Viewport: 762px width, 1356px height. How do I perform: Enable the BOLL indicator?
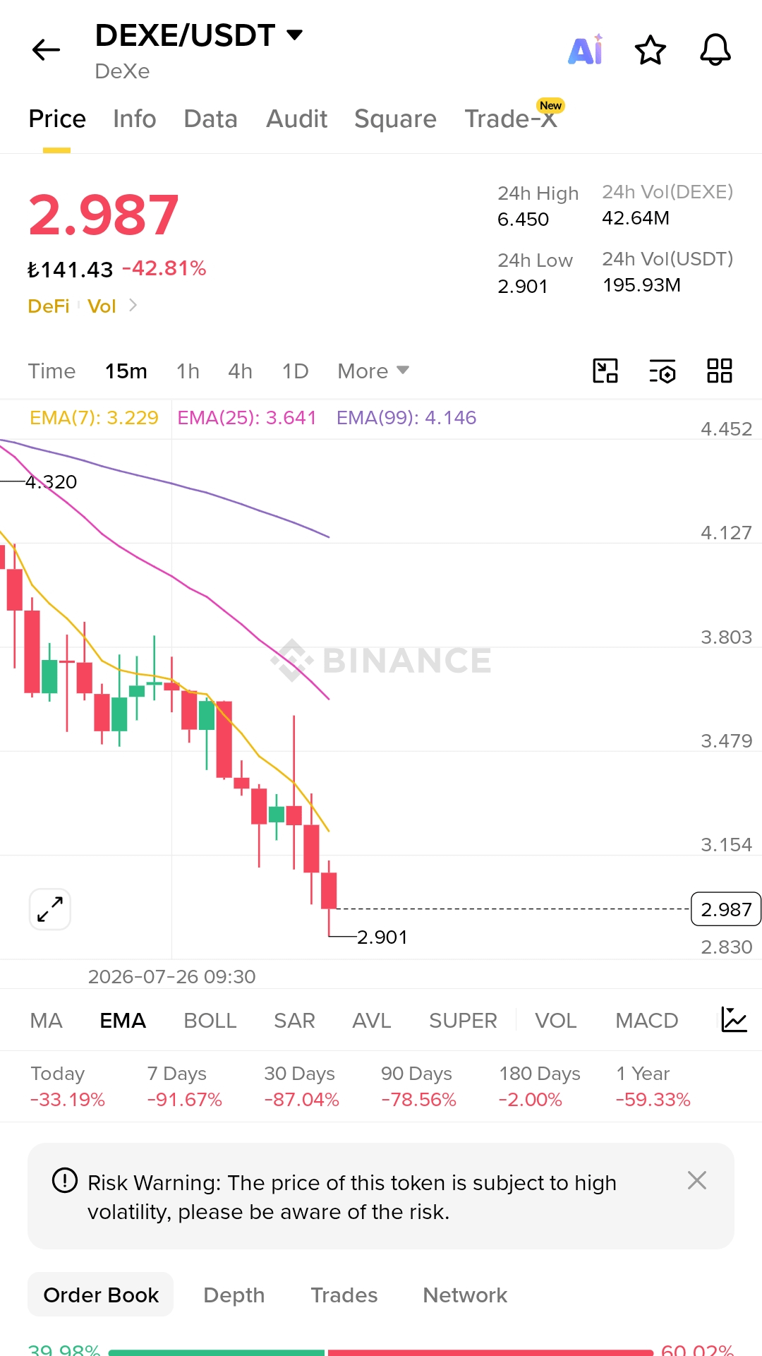(210, 1021)
